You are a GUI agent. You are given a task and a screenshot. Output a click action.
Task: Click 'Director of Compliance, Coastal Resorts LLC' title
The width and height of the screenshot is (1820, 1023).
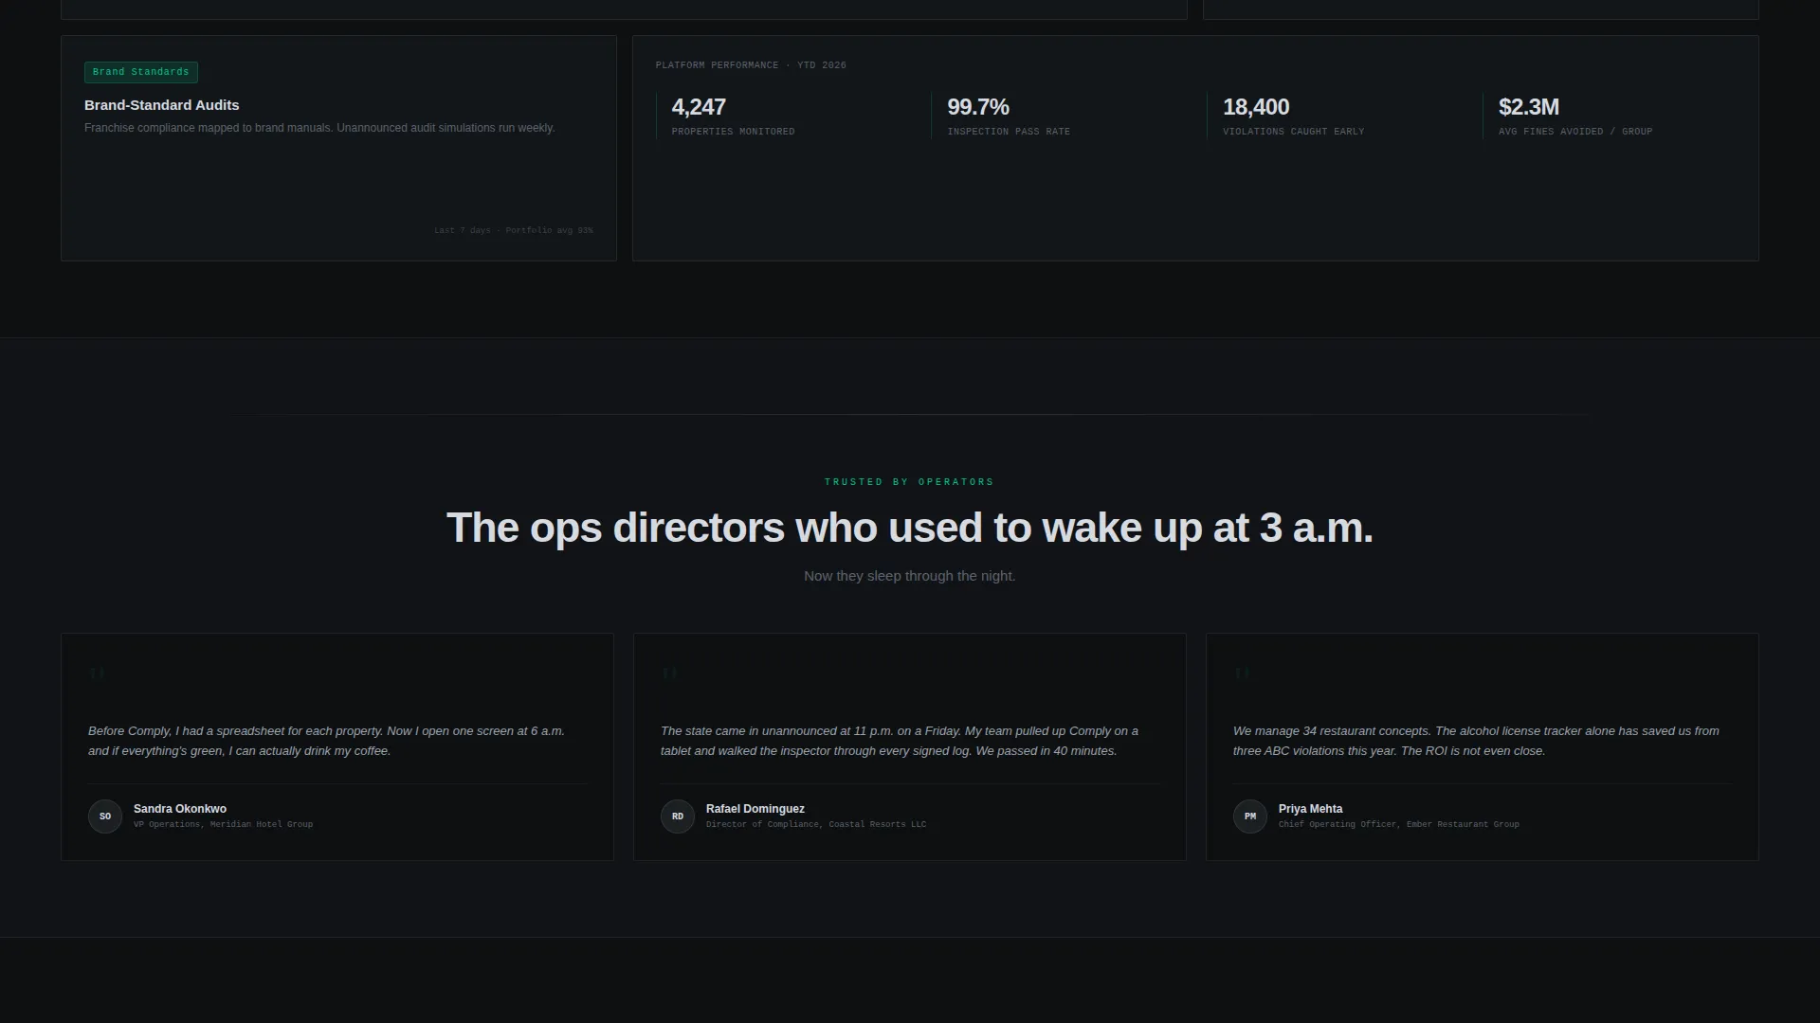point(816,824)
